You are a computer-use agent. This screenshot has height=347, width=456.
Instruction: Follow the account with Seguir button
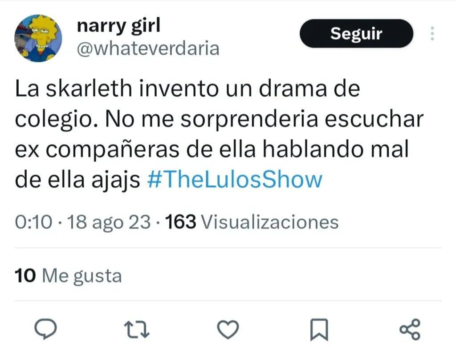(x=356, y=33)
